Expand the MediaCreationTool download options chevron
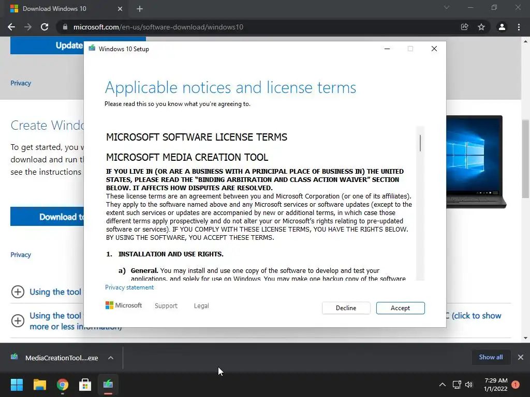Viewport: 530px width, 397px height. [x=111, y=358]
